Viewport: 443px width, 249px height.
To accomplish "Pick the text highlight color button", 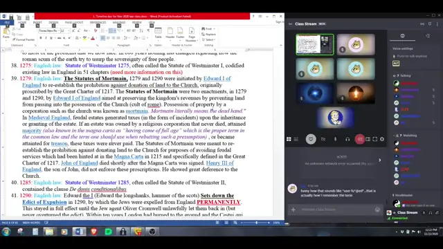I will tap(84, 38).
